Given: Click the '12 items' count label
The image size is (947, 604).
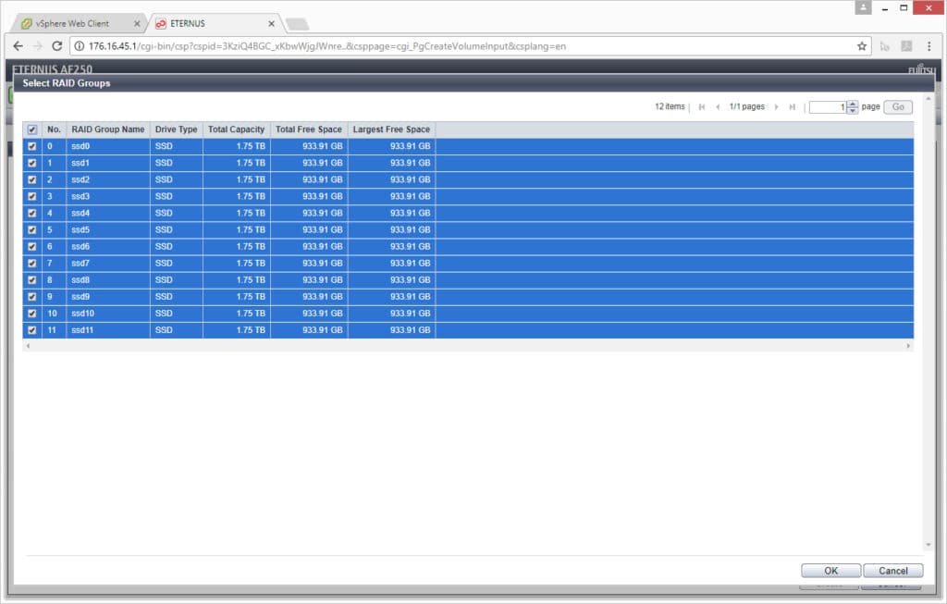Looking at the screenshot, I should click(x=670, y=106).
